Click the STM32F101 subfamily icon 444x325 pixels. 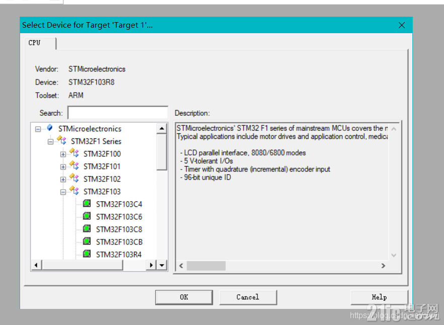74,165
